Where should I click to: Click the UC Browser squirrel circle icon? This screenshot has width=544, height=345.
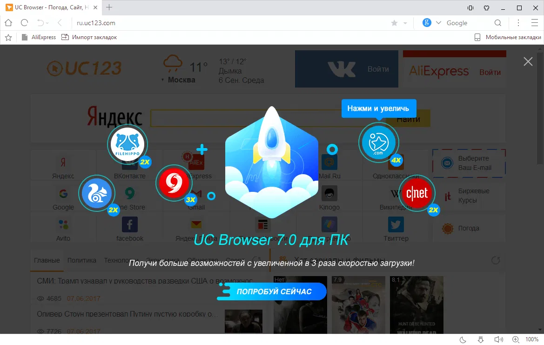pos(97,194)
